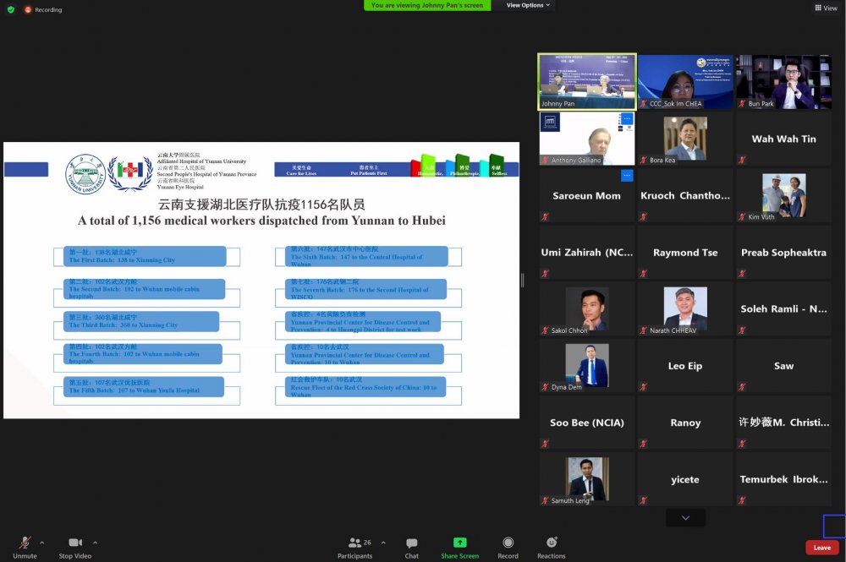Open the Chat panel
Viewport: 846px width, 562px height.
(411, 543)
